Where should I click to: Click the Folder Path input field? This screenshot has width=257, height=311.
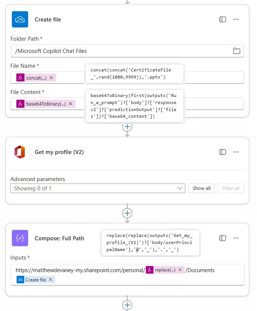coord(122,51)
